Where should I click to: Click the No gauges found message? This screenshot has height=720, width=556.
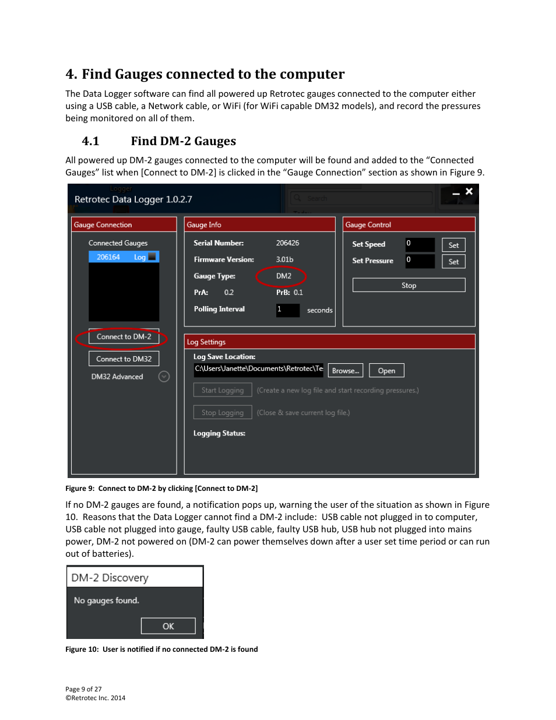tap(107, 600)
